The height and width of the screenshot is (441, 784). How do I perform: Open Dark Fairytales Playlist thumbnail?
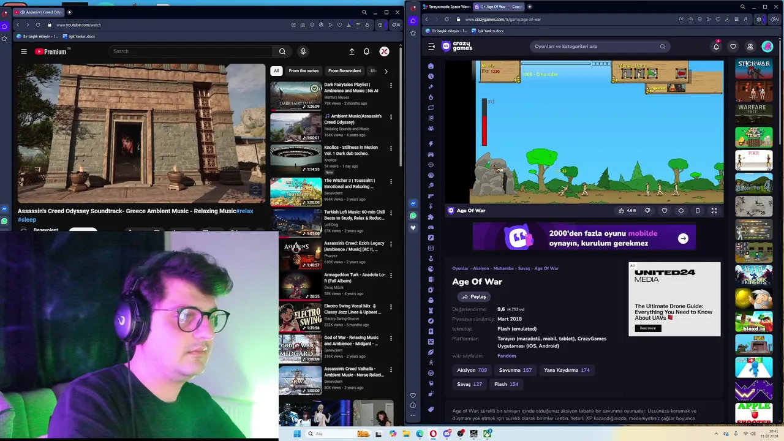[x=296, y=96]
